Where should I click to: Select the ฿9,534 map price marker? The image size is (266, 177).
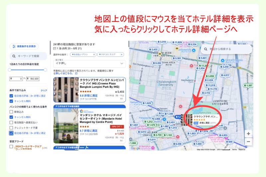[192, 44]
